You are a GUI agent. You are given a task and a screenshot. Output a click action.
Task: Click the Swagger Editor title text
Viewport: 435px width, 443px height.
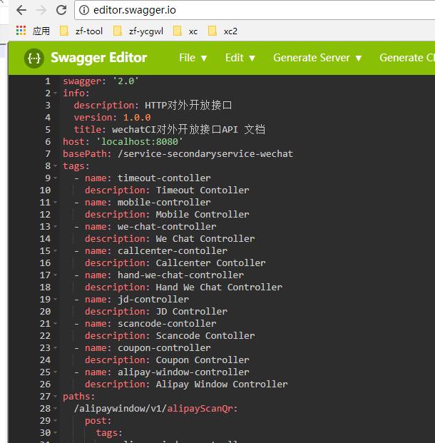click(98, 58)
